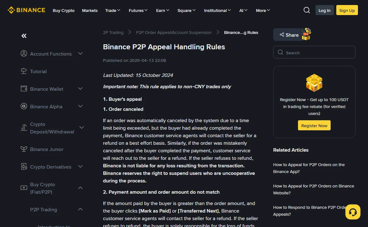Select Binance Wallet label in sidebar

click(46, 89)
